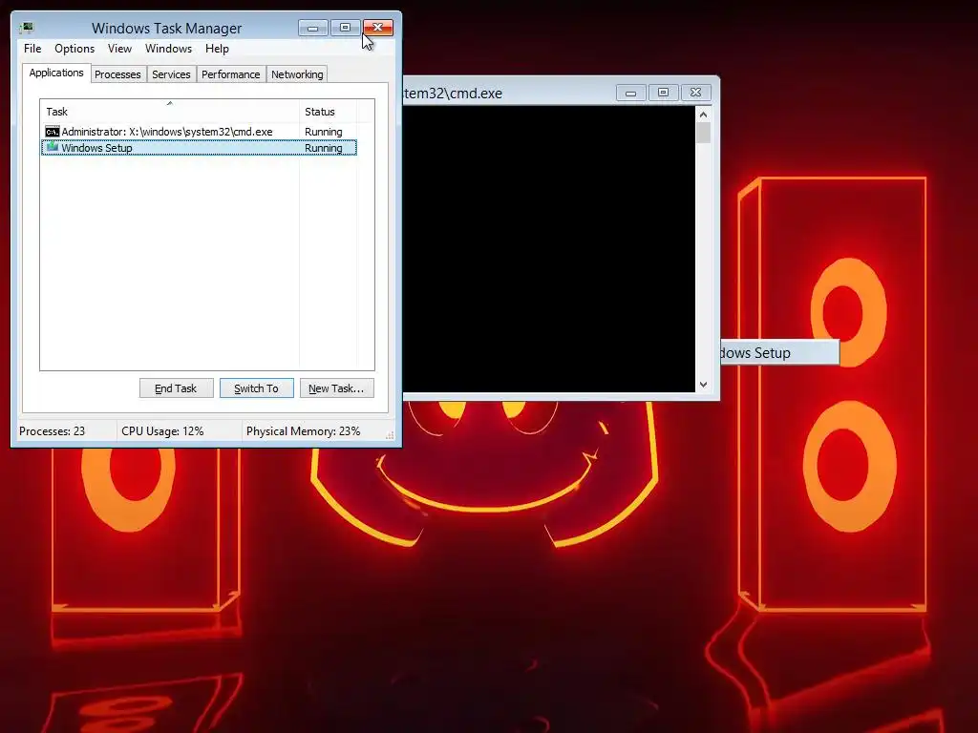Click the Task Manager resize grip
This screenshot has height=733, width=978.
390,435
